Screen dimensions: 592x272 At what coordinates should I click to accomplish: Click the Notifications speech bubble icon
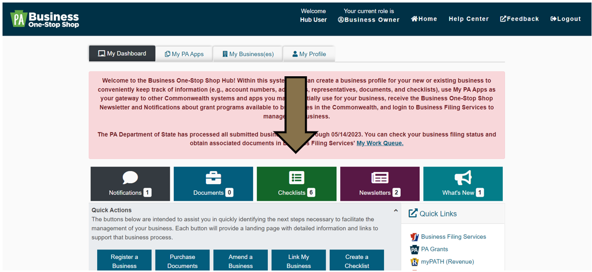(130, 178)
